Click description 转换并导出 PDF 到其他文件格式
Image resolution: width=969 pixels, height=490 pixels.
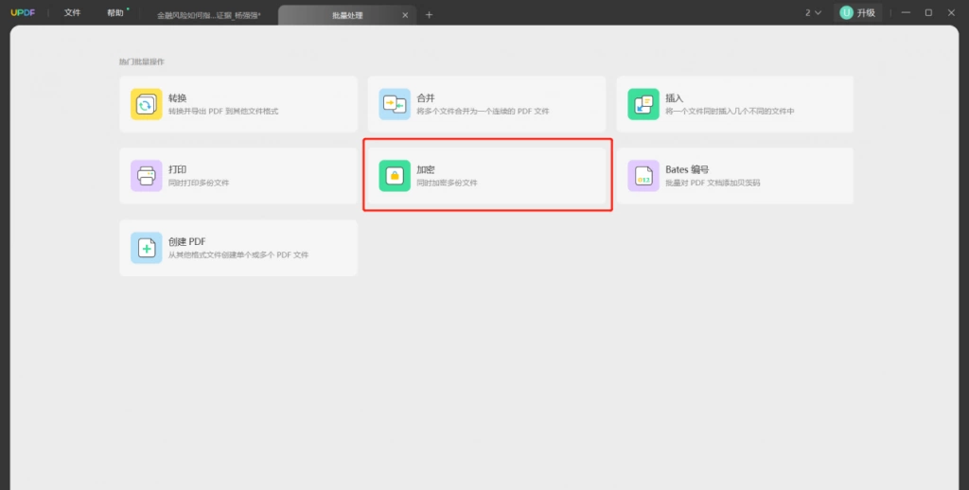[223, 112]
